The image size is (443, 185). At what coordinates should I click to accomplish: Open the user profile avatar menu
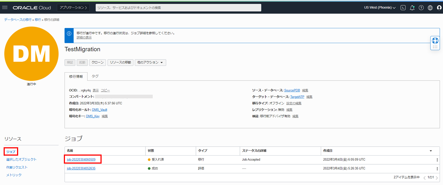(439, 8)
